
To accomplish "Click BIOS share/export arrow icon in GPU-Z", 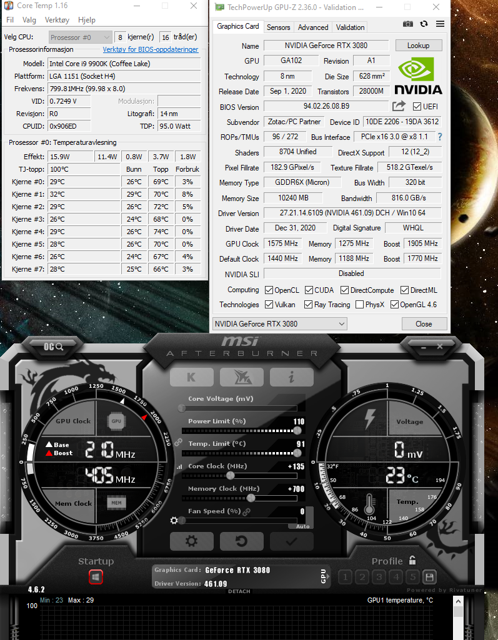I will point(399,106).
